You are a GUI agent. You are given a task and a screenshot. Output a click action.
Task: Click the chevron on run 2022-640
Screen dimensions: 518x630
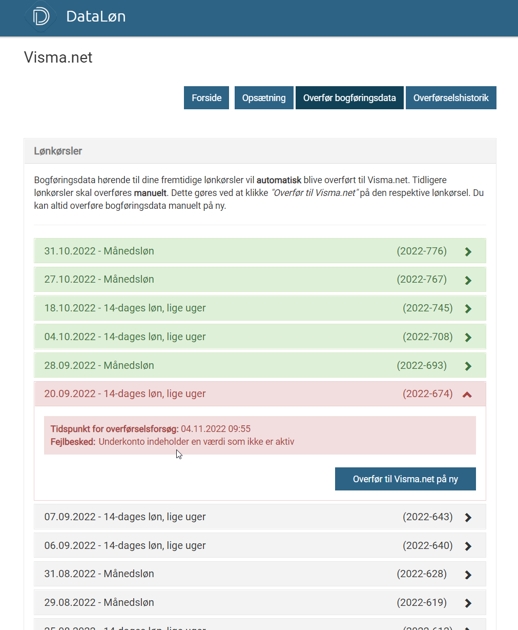[468, 546]
